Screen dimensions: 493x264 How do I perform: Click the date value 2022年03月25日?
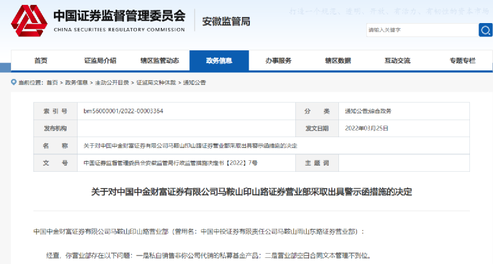[x=367, y=129]
